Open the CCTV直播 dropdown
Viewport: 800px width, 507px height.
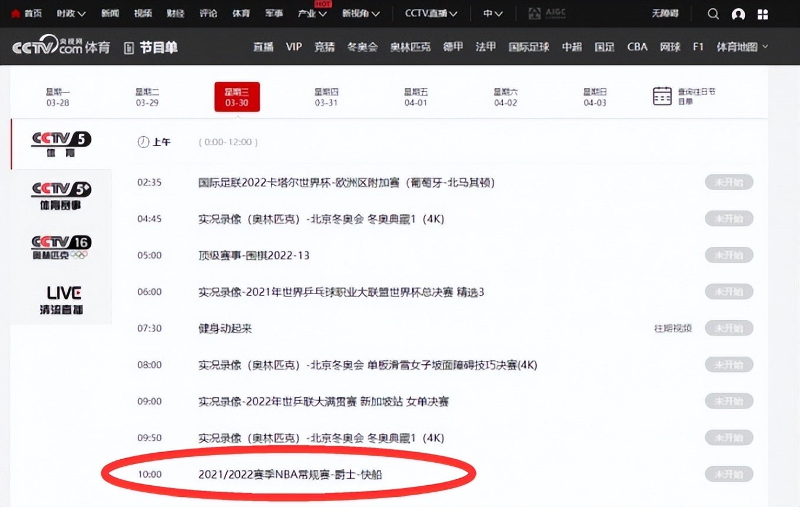(x=431, y=13)
